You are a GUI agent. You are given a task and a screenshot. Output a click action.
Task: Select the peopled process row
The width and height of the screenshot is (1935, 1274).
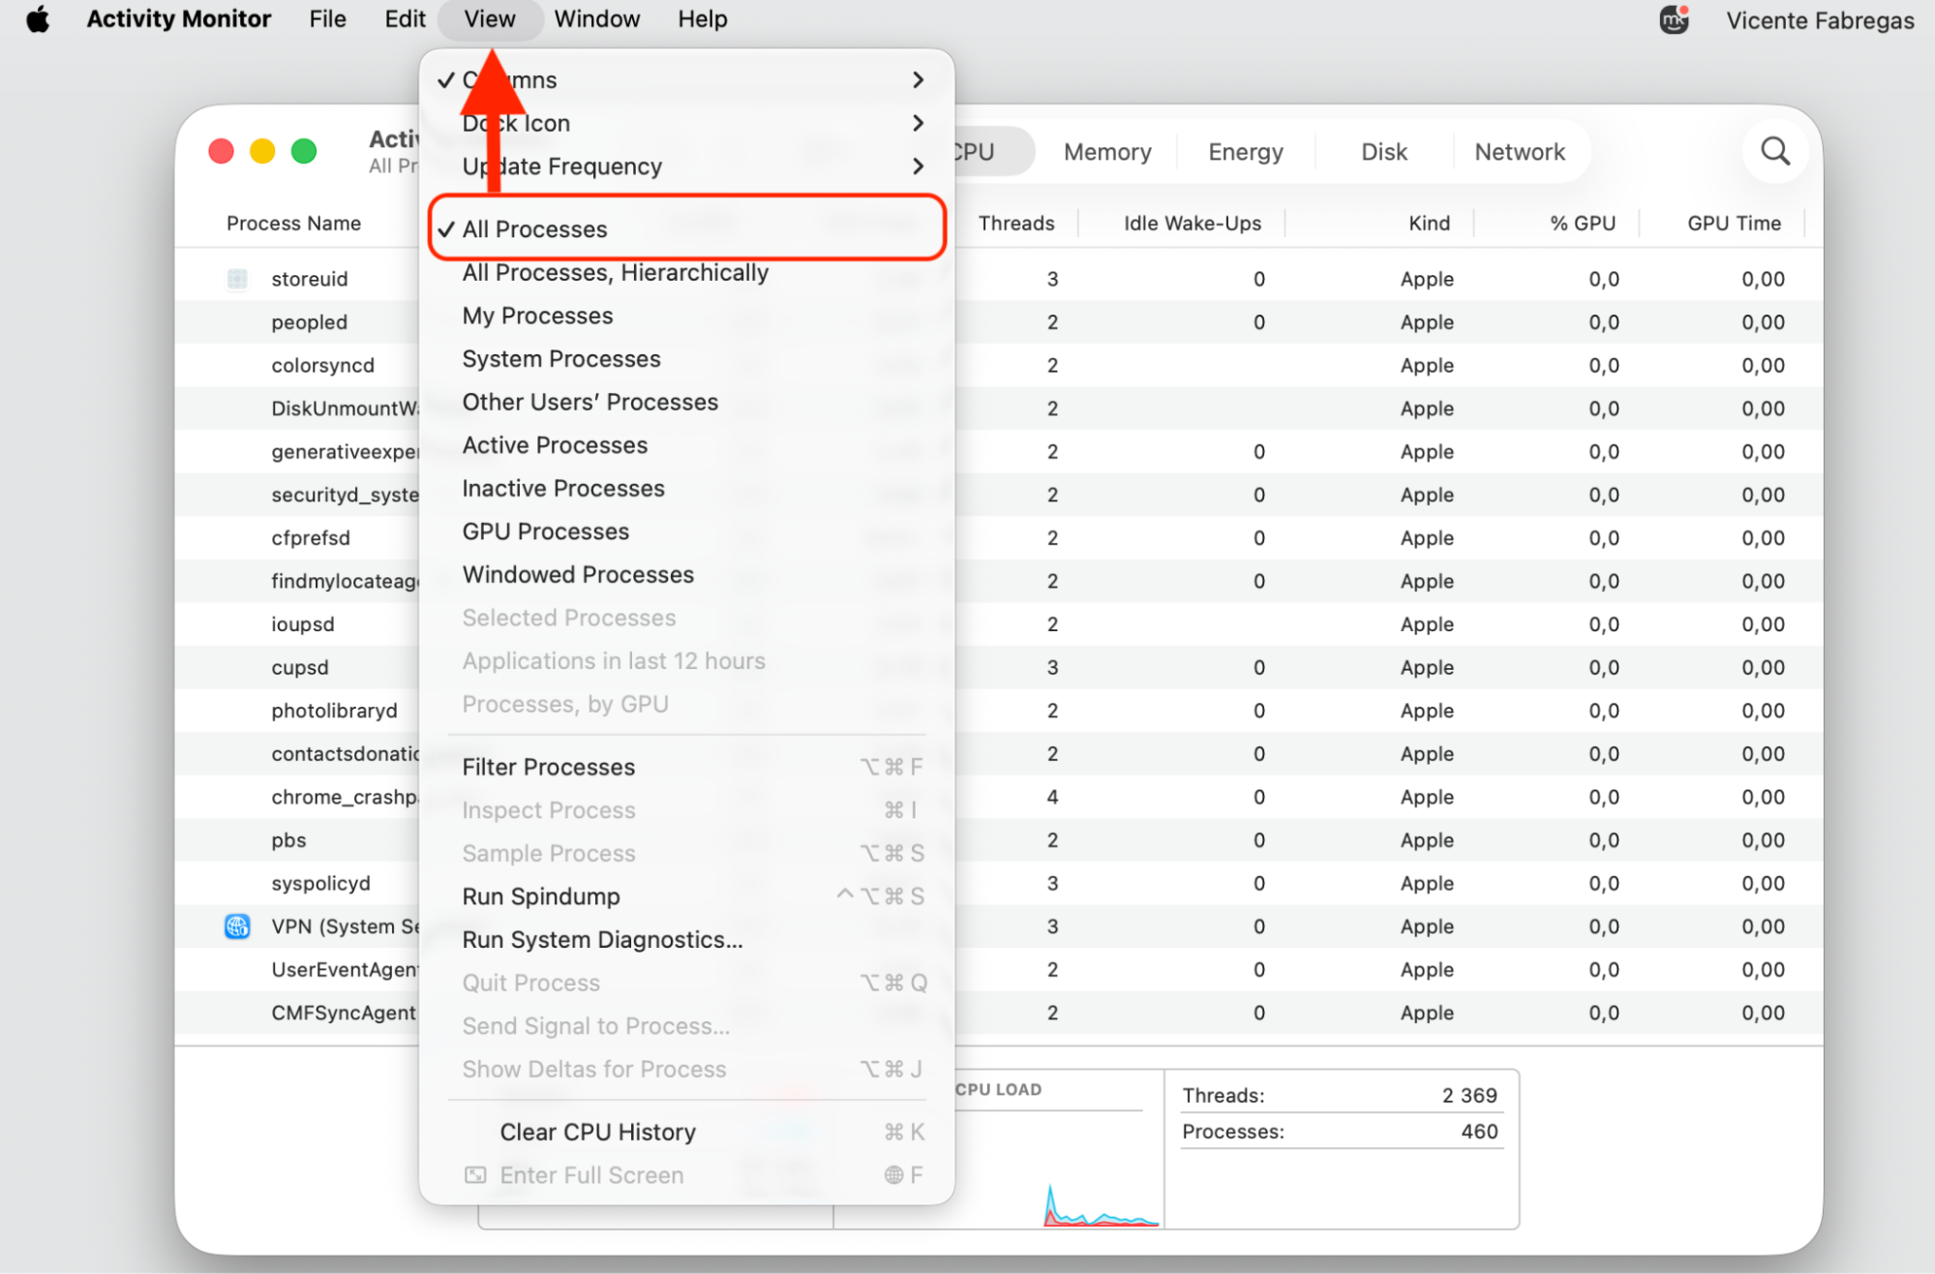998,322
